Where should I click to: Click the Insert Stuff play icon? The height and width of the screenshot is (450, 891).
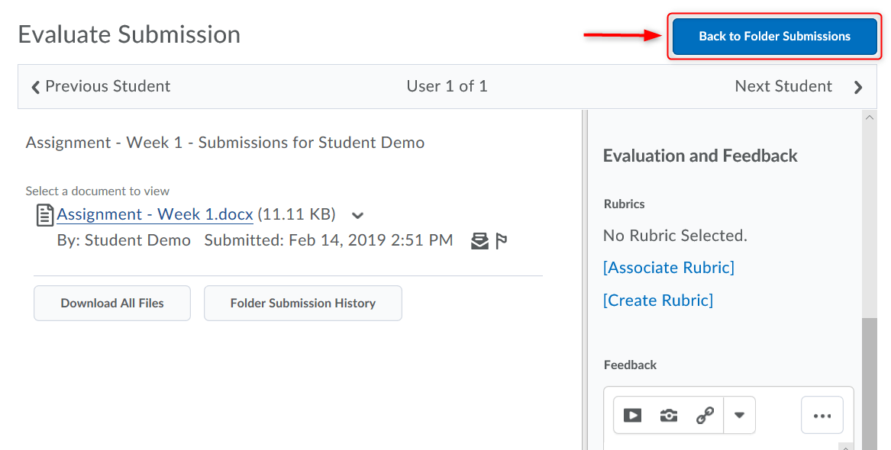tap(632, 416)
